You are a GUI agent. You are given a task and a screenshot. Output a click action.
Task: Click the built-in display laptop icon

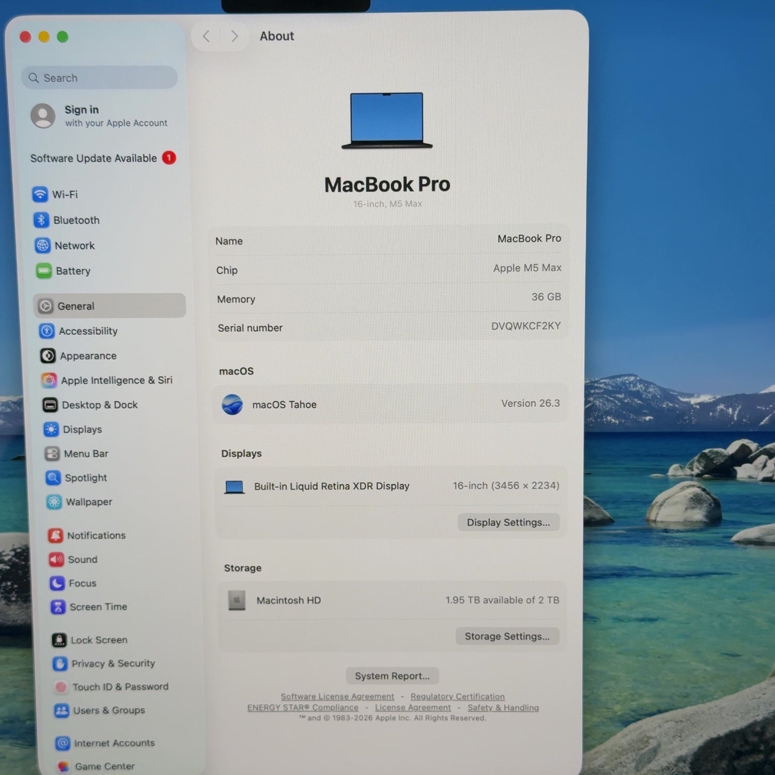234,487
